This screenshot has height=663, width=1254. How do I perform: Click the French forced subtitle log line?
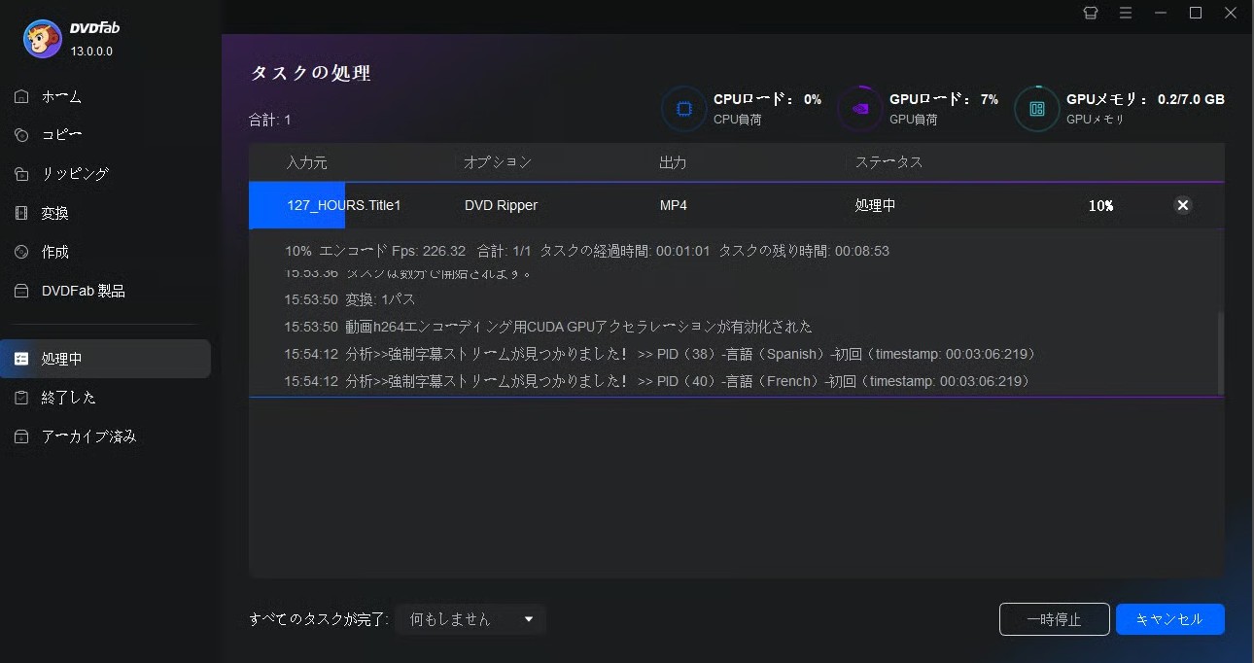pos(657,381)
